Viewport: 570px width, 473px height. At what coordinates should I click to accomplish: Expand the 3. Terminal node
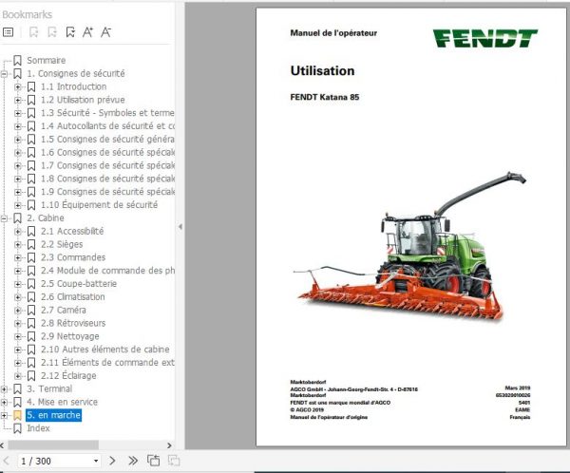coord(4,389)
